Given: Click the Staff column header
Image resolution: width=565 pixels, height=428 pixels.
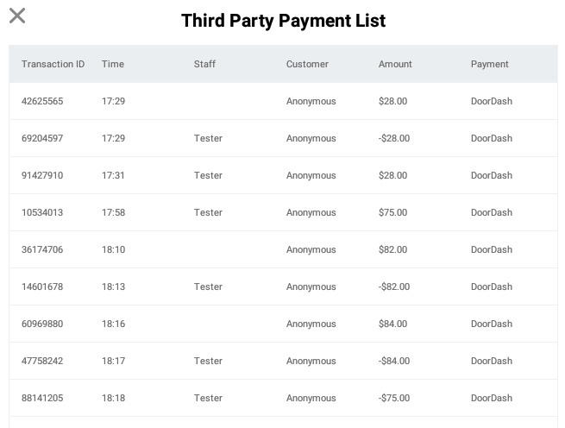Looking at the screenshot, I should click(x=204, y=64).
